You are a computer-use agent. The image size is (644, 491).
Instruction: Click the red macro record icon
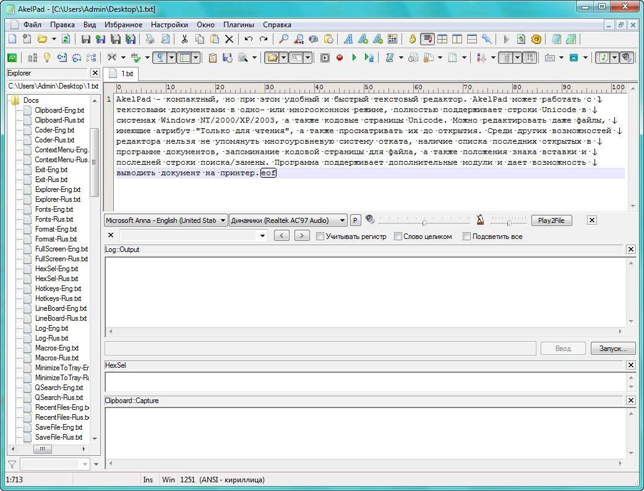[x=339, y=58]
